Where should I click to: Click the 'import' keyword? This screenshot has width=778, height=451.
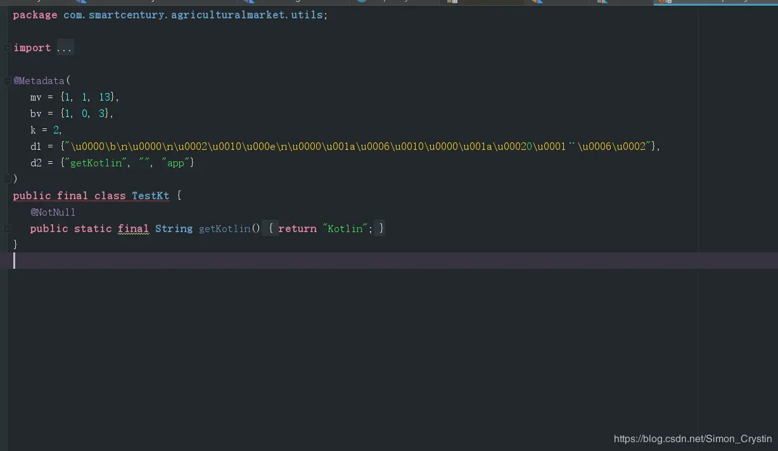pos(32,48)
